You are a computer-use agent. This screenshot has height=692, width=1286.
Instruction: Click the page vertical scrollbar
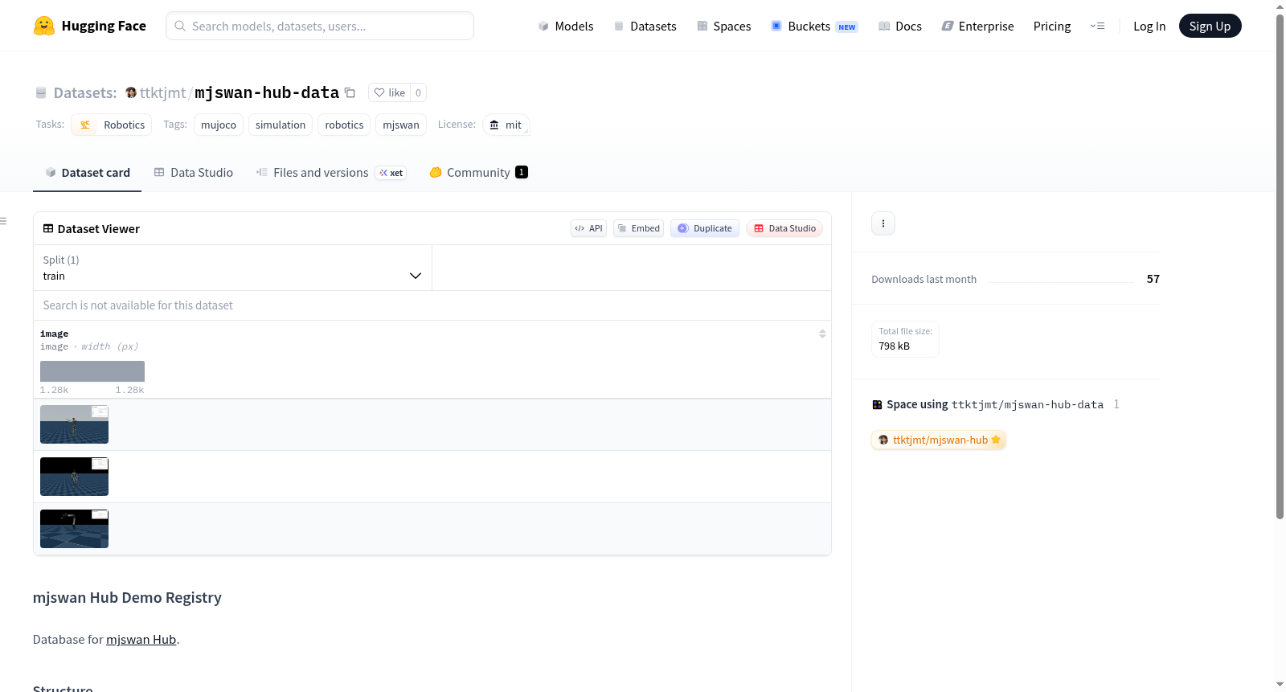click(1280, 265)
